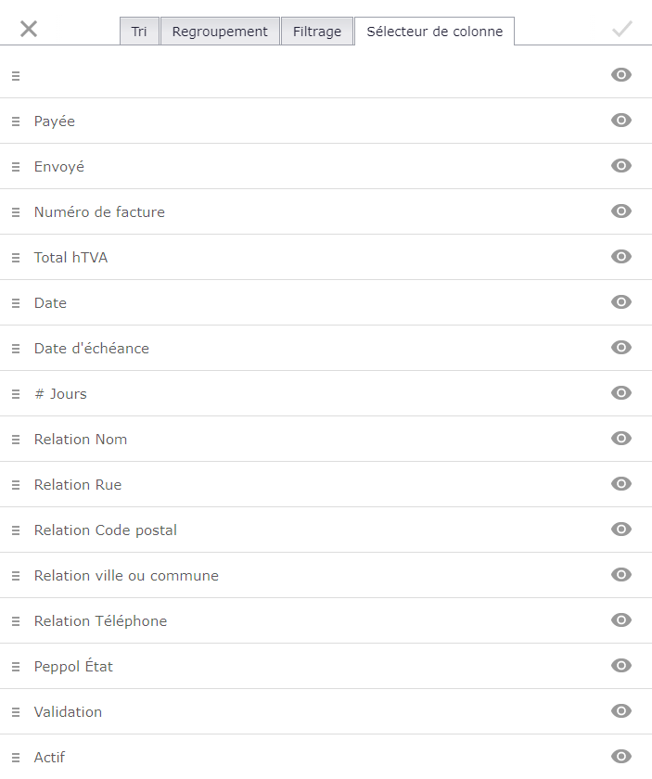Hide the Relation Code postal column
This screenshot has width=652, height=779.
click(621, 530)
